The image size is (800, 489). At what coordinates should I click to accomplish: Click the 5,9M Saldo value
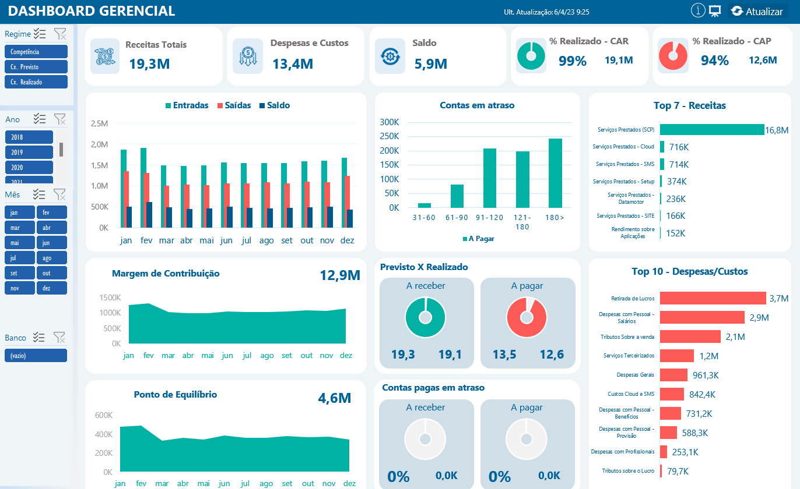(431, 63)
